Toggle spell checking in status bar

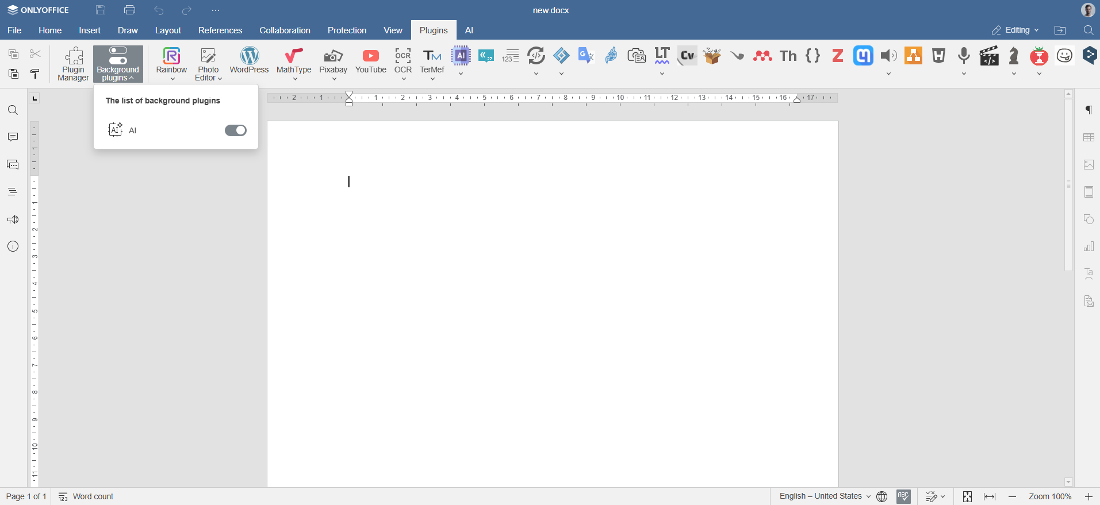(903, 496)
